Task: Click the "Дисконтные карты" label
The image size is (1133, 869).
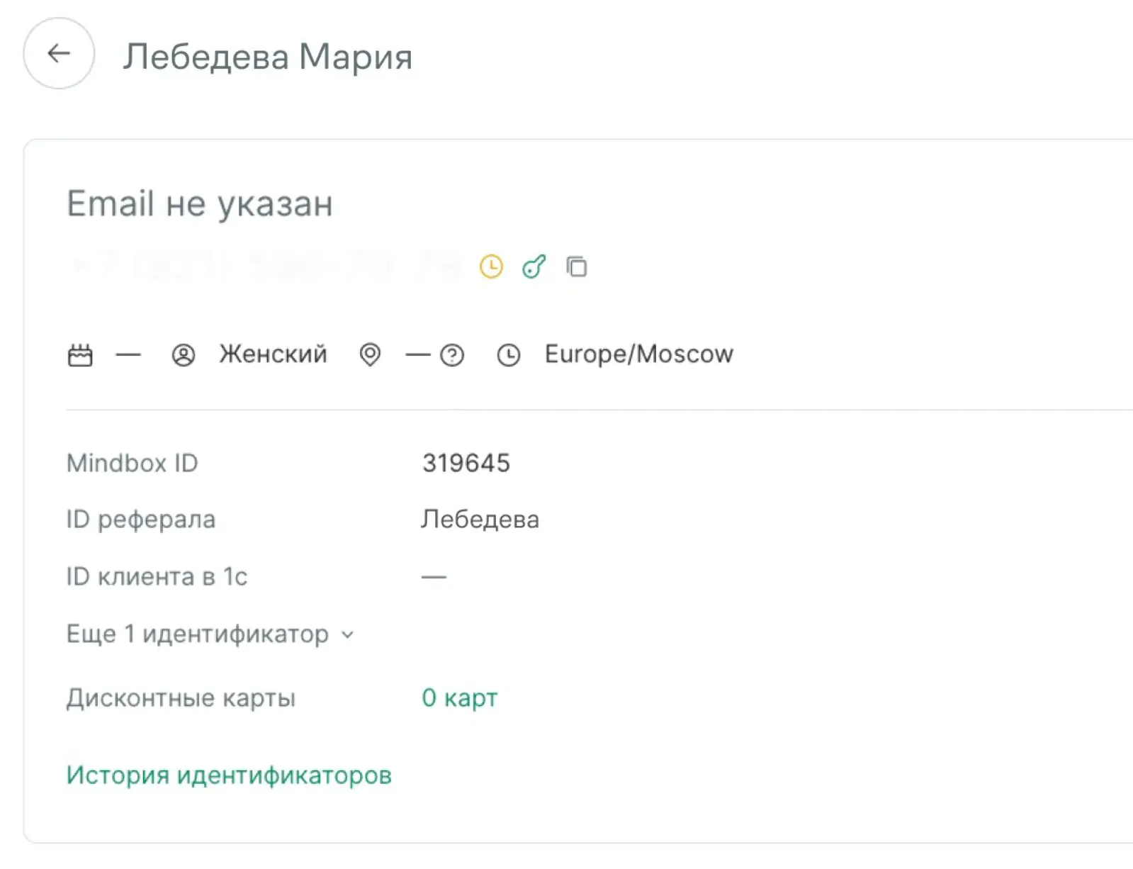Action: pyautogui.click(x=181, y=698)
